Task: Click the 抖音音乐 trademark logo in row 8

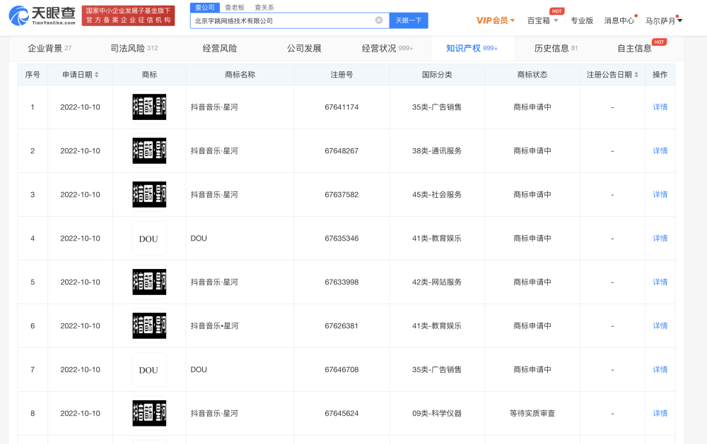Action: pyautogui.click(x=149, y=414)
